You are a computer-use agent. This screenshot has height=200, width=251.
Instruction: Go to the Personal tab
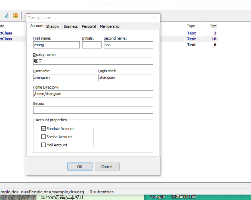click(x=89, y=26)
